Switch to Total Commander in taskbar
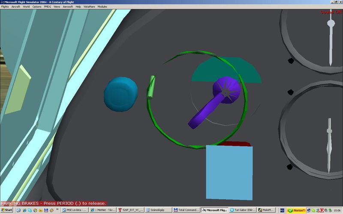Viewport: 343px width, 214px height. point(187,210)
